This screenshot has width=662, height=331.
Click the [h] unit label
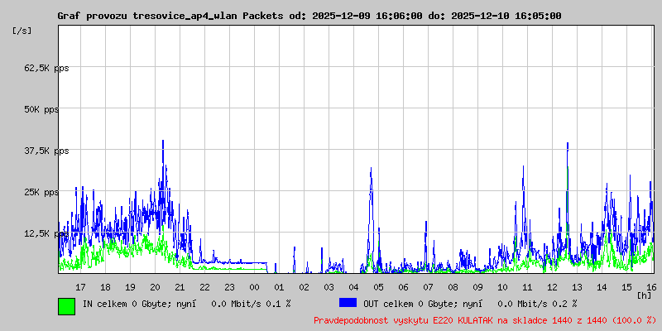click(x=645, y=295)
